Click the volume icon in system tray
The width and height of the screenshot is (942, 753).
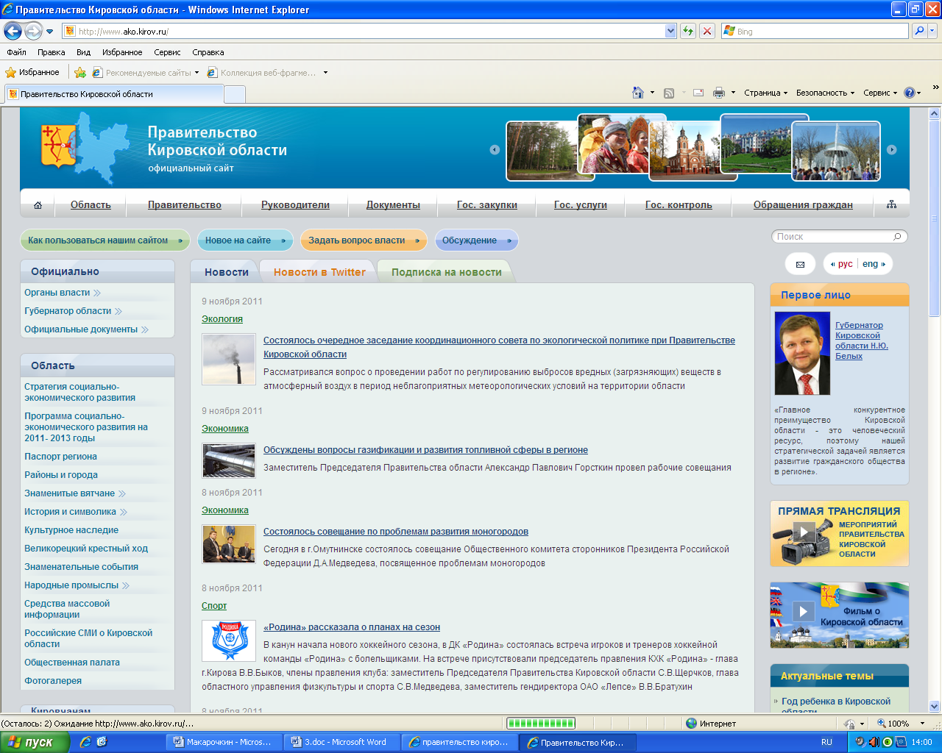pos(874,742)
